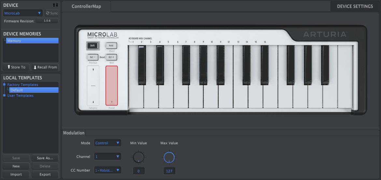This screenshot has height=180, width=381.
Task: Click the greyed Delete button
Action: pyautogui.click(x=45, y=166)
